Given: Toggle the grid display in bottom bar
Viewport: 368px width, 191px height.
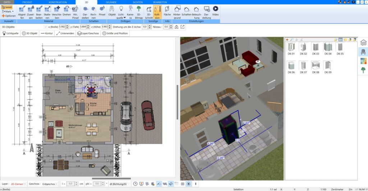Looking at the screenshot, I should coord(183,184).
